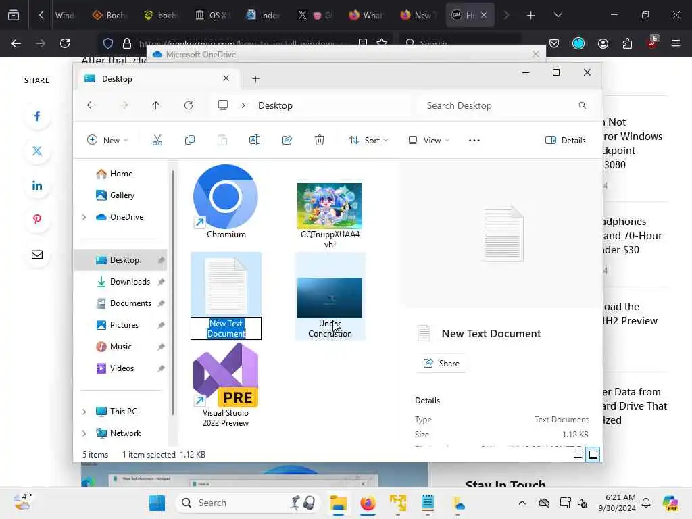The width and height of the screenshot is (692, 519).
Task: Click Share button in details pane
Action: pyautogui.click(x=441, y=363)
